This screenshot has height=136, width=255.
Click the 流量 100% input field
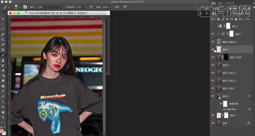[x=106, y=7]
